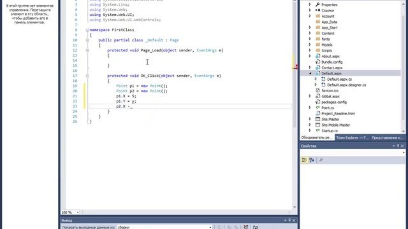Image resolution: width=408 pixels, height=229 pixels.
Task: Collapse the OK_Click method block
Action: tap(87, 76)
